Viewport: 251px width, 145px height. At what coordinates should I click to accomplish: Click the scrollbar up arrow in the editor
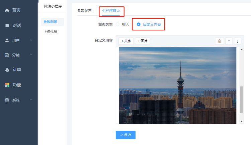[242, 49]
